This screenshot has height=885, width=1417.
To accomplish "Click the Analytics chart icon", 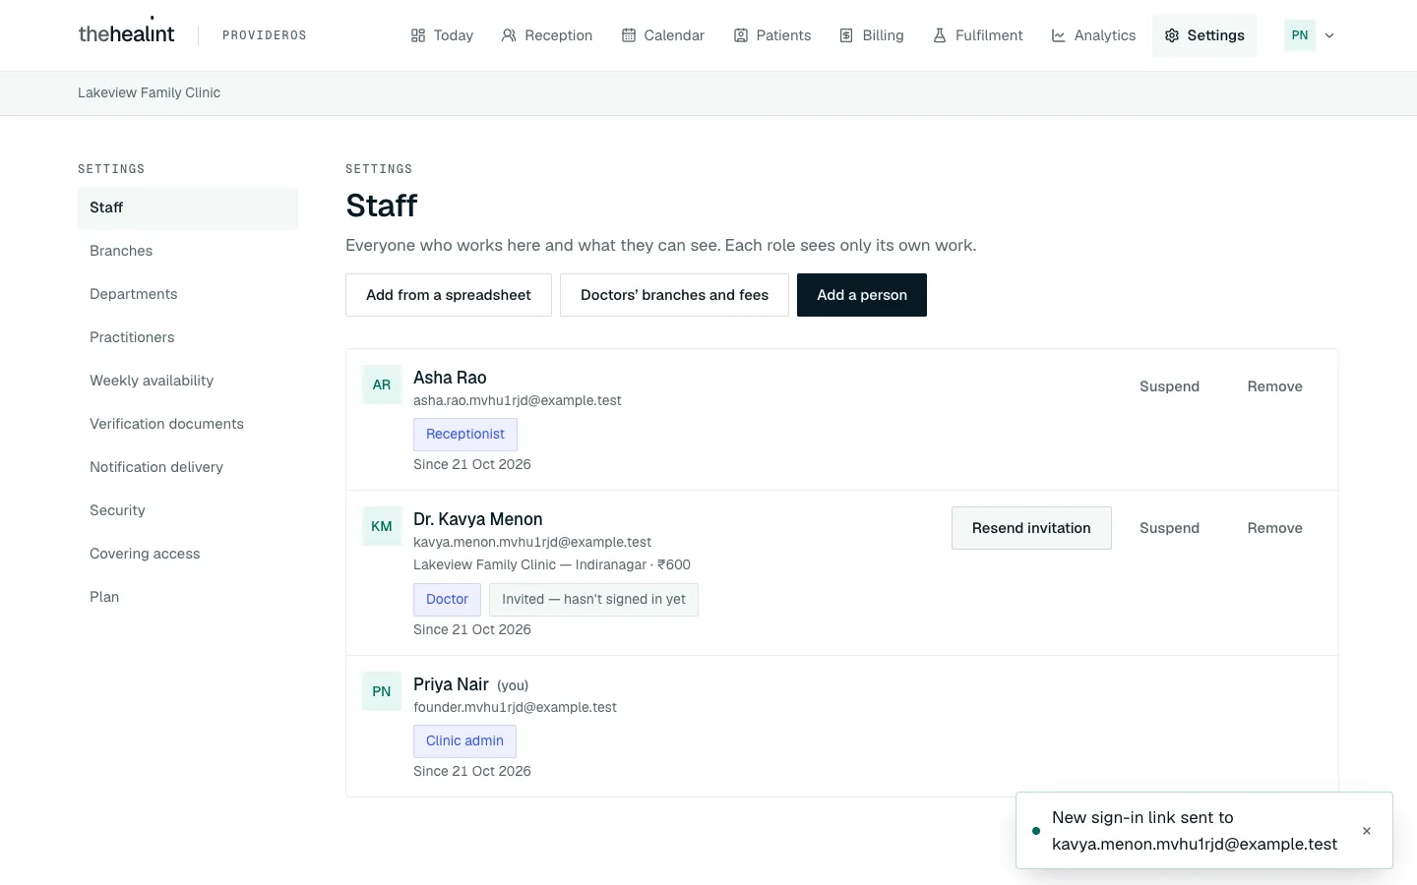I will [1059, 35].
